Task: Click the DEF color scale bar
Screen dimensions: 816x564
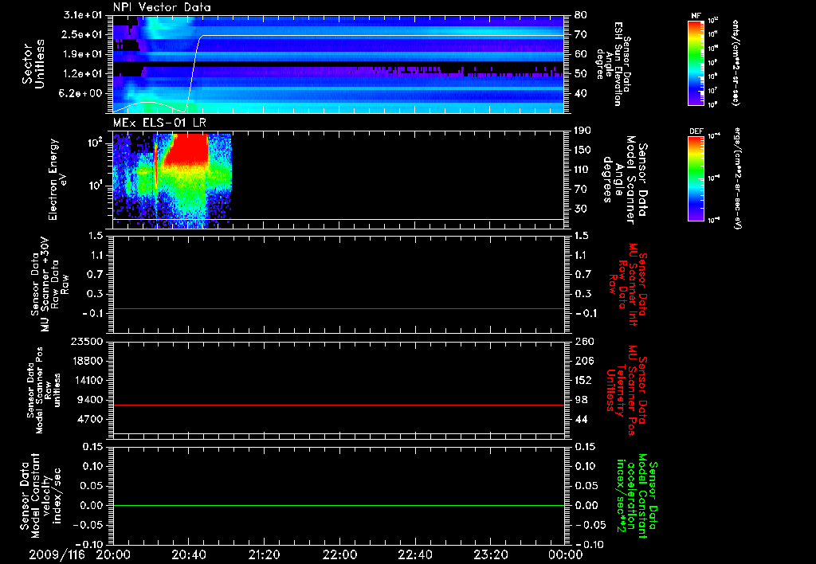Action: click(696, 178)
